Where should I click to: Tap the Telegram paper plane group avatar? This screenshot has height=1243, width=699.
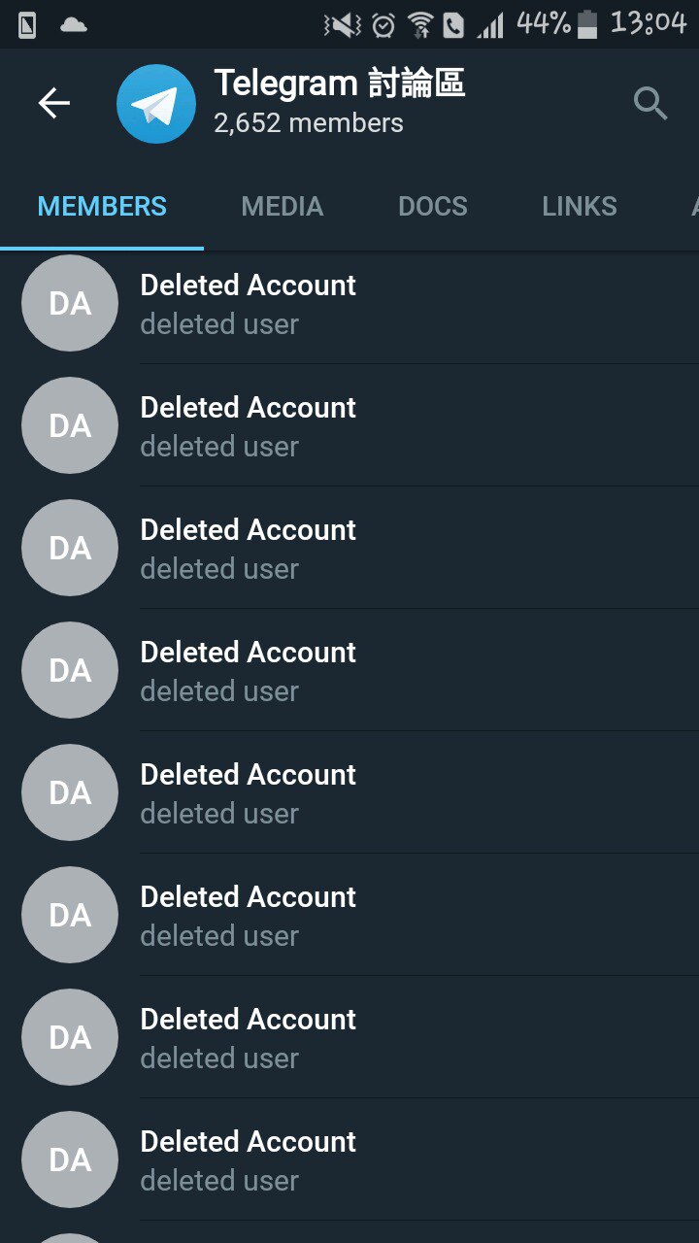click(x=155, y=104)
